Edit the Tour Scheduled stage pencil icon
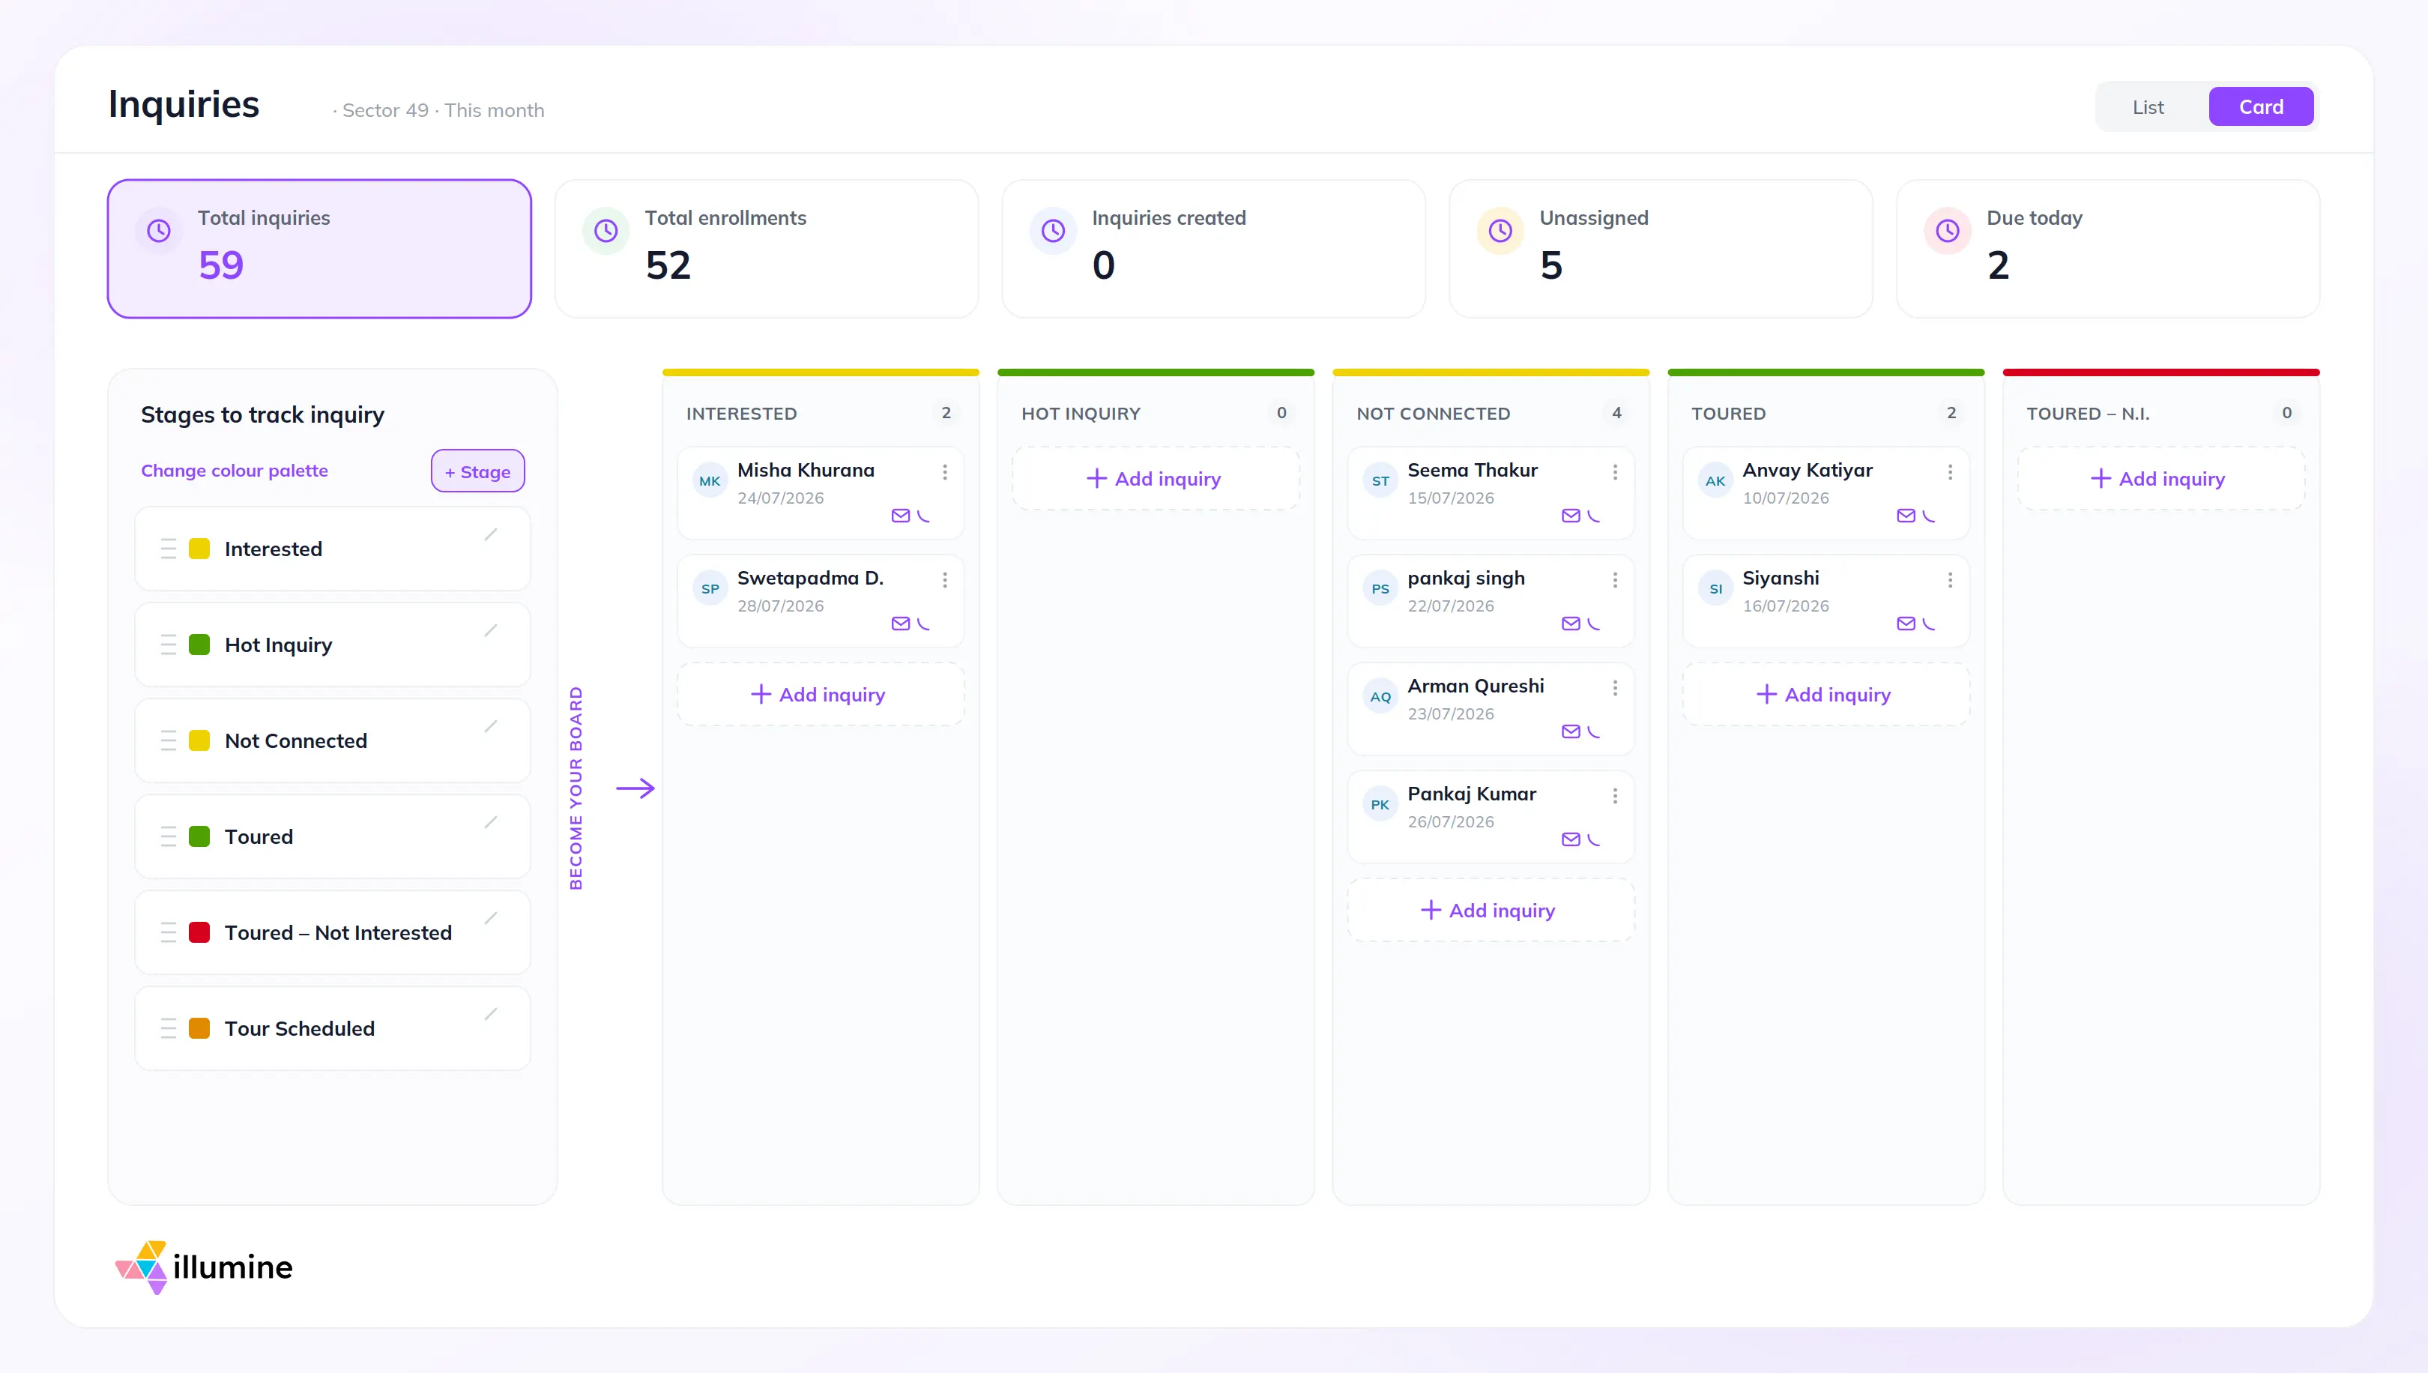 tap(490, 1015)
